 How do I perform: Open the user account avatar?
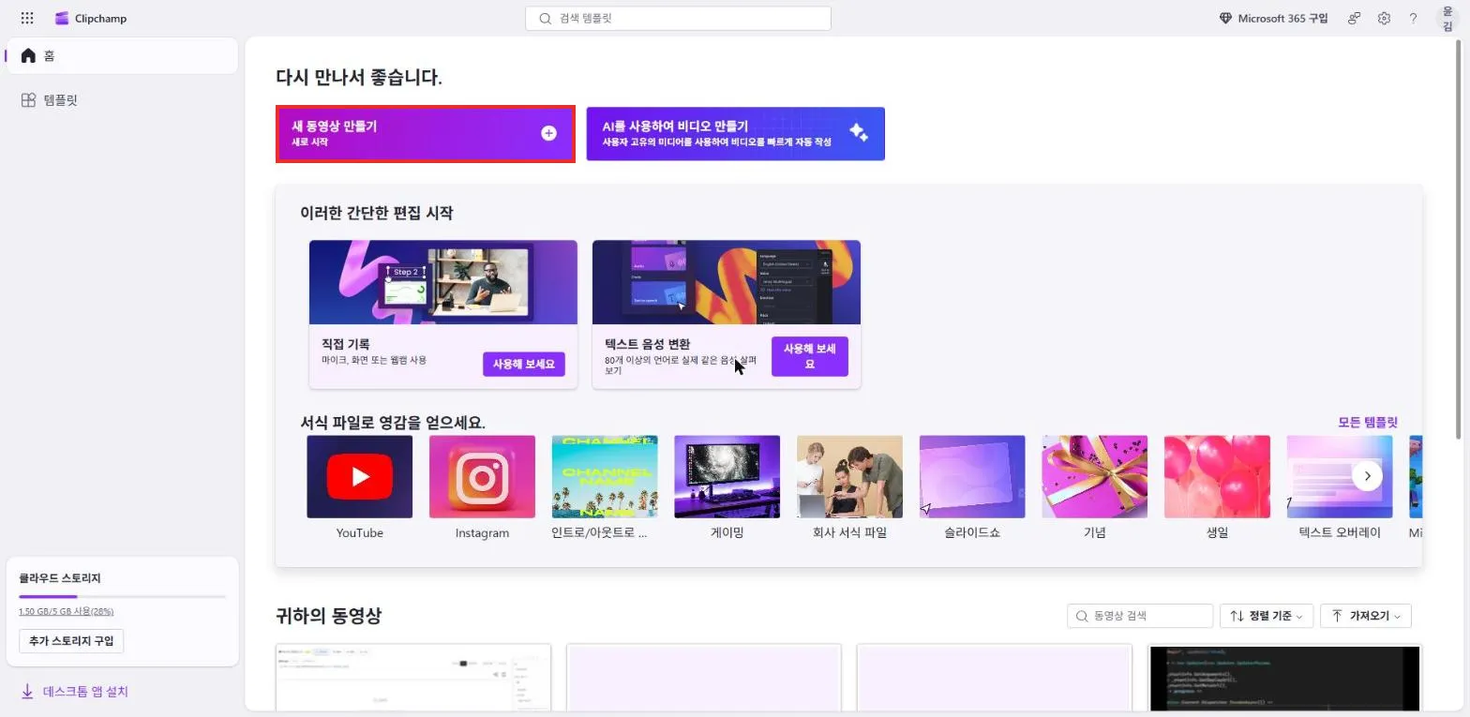pyautogui.click(x=1447, y=19)
